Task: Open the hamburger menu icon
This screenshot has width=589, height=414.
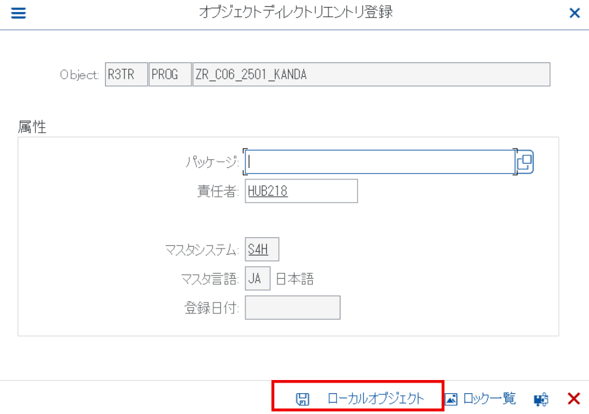Action: pos(18,13)
